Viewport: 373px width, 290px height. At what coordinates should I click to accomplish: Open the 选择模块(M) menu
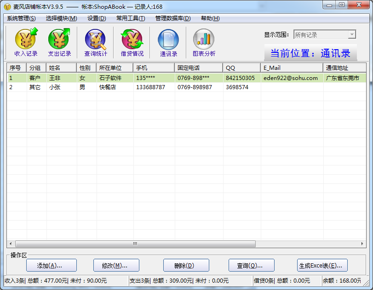click(x=61, y=18)
